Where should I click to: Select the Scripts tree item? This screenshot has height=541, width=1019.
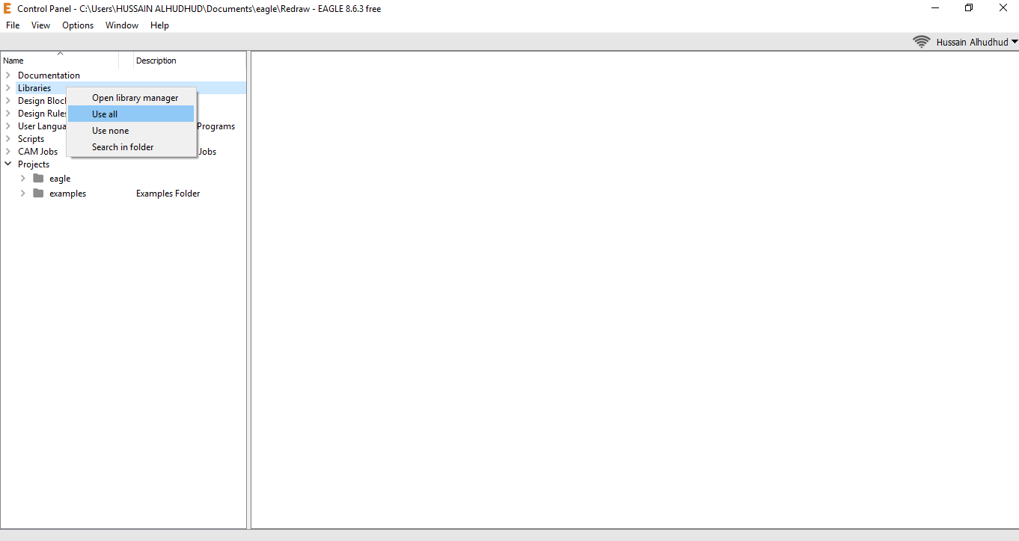tap(31, 139)
